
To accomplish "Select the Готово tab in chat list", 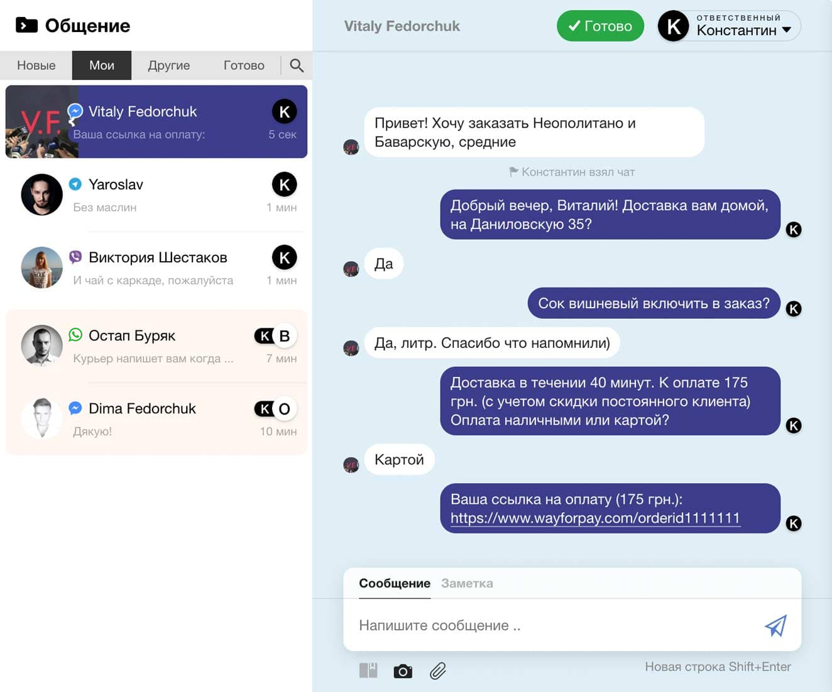I will point(244,65).
